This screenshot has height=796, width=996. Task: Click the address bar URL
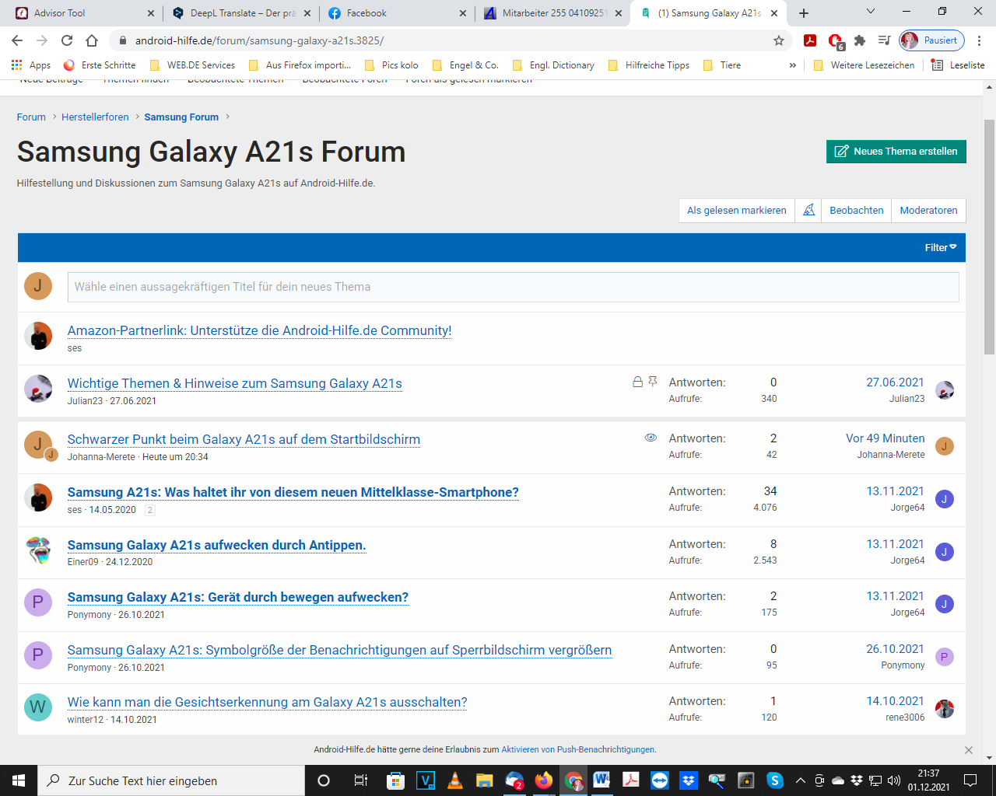[x=259, y=40]
